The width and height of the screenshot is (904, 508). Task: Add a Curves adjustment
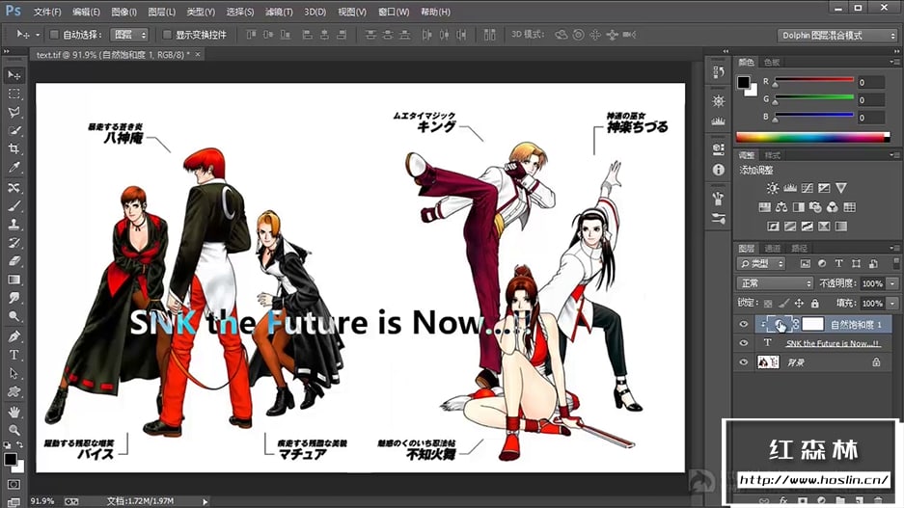coord(808,188)
